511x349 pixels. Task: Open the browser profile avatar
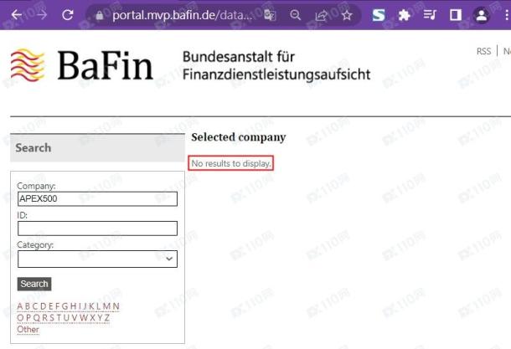[x=482, y=15]
